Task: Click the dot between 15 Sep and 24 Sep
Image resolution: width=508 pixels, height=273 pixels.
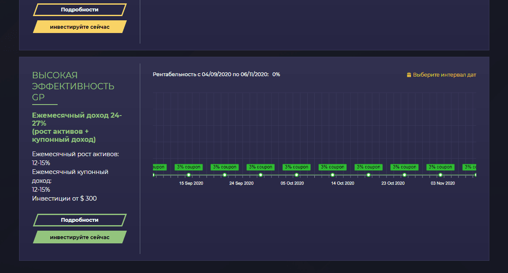Action: coord(225,175)
